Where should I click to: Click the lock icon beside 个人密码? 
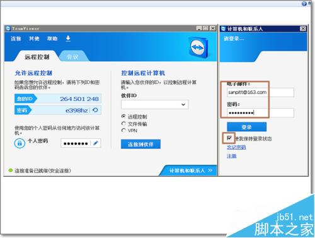coord(20,143)
